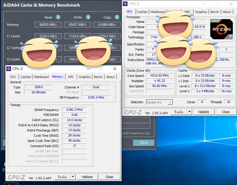Image resolution: width=237 pixels, height=185 pixels.
Task: Click the L1 Cache Read 2239.5 GB/s field
Action: pyautogui.click(x=48, y=36)
